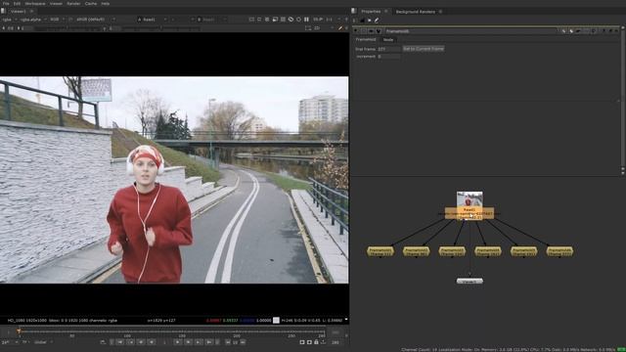Open the sRGB (default) viewer process dropdown
Screen dimensions: 626x352
(x=95, y=20)
